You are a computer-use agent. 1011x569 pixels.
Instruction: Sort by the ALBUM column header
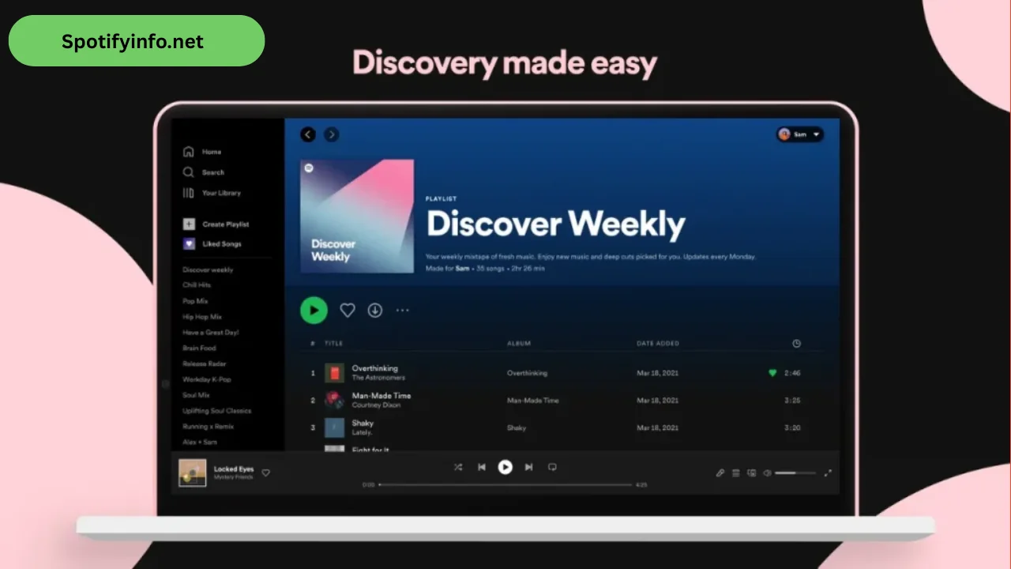[x=519, y=344]
